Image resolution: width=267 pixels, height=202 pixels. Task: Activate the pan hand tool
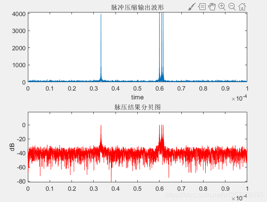[x=212, y=7]
